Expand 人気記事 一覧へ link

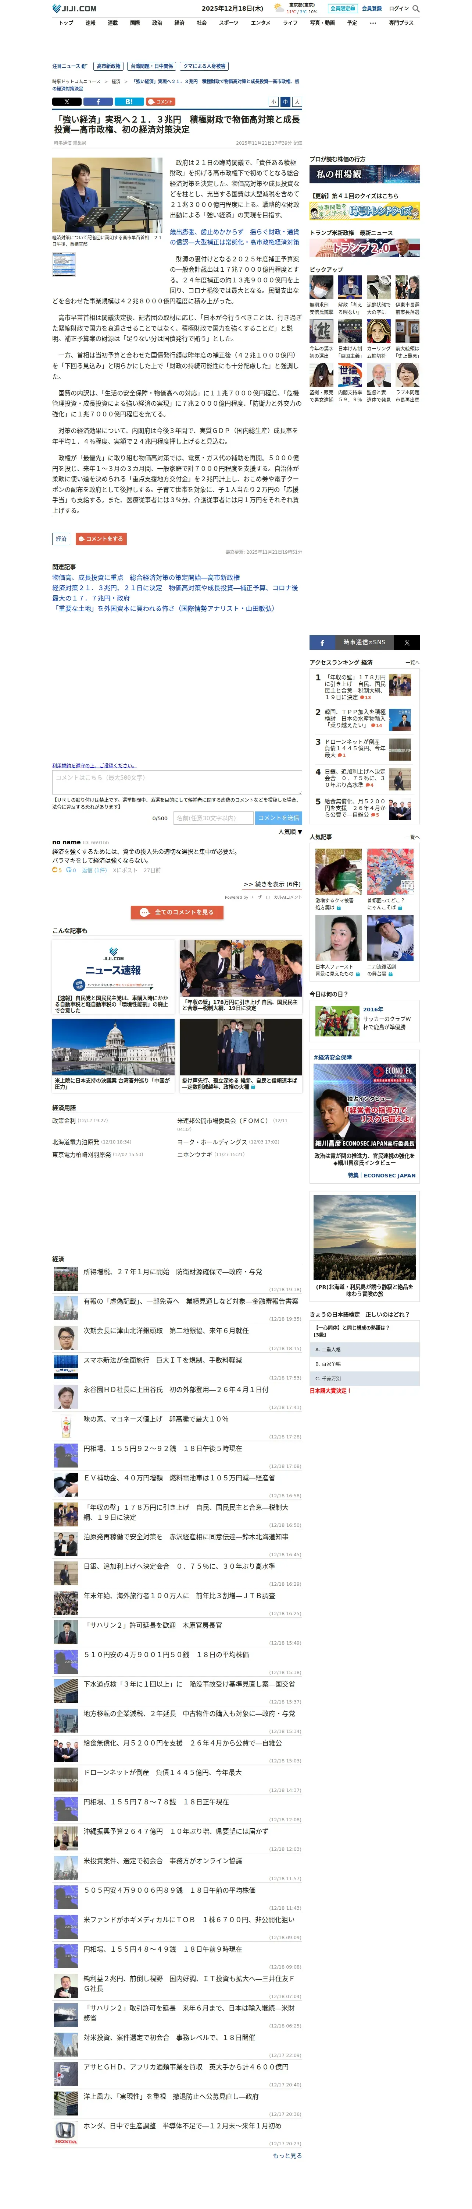tap(412, 837)
